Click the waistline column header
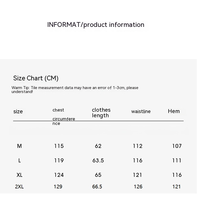The width and height of the screenshot is (197, 210). click(141, 111)
